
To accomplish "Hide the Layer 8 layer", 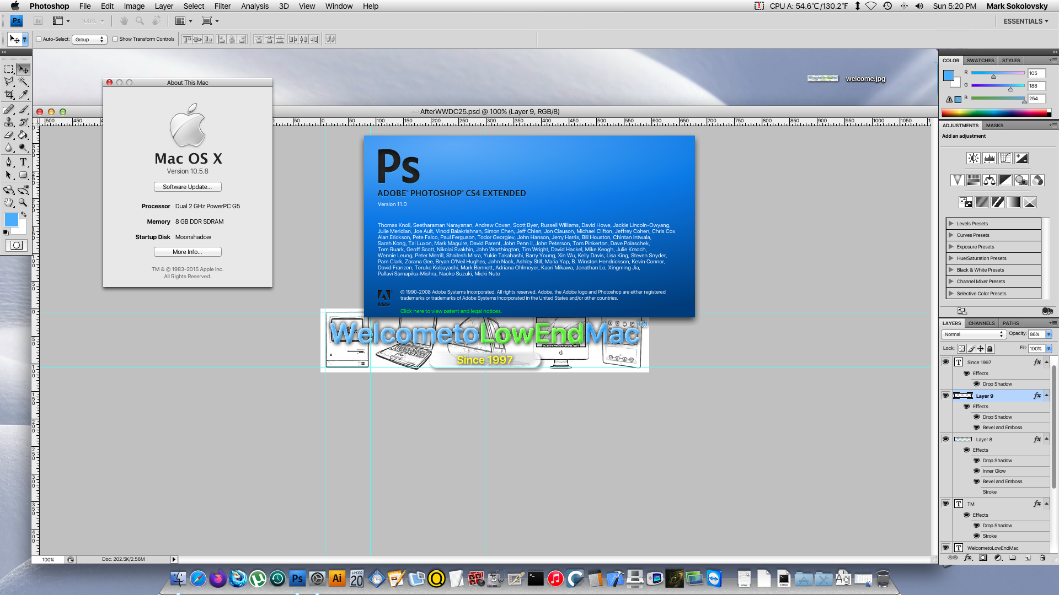I will tap(945, 439).
